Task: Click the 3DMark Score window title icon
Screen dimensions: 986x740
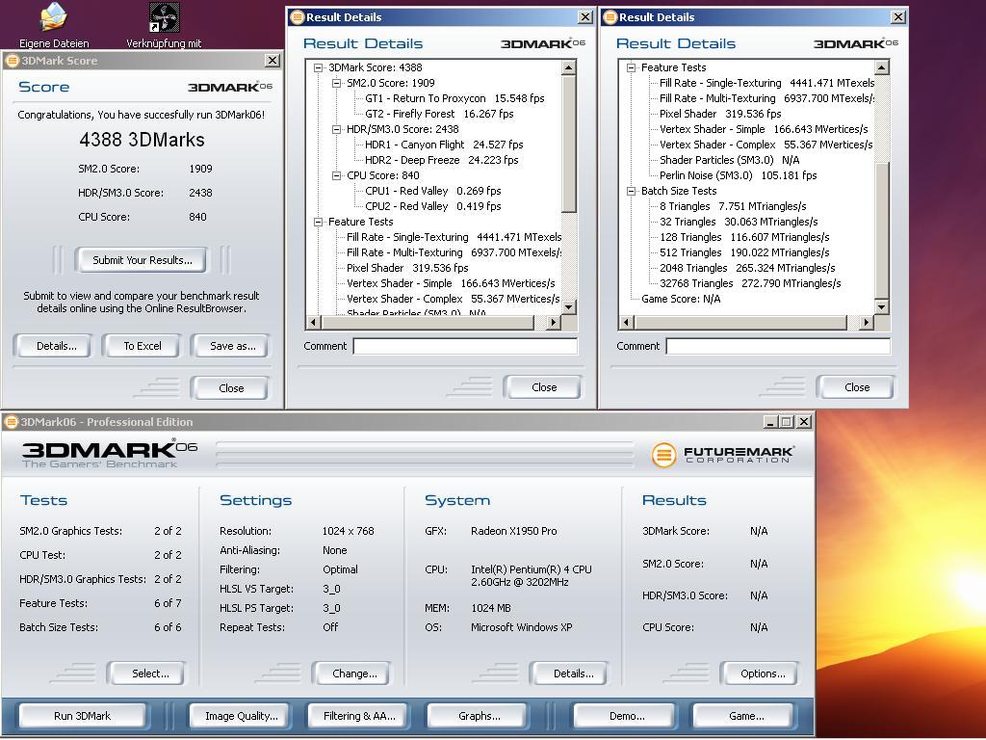Action: 12,61
